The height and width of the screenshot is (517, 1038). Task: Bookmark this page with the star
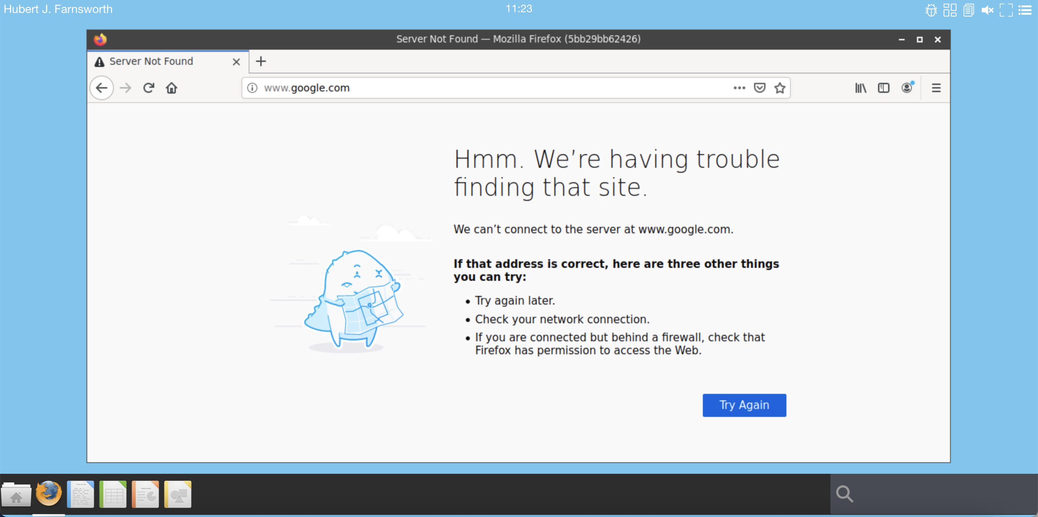point(780,88)
